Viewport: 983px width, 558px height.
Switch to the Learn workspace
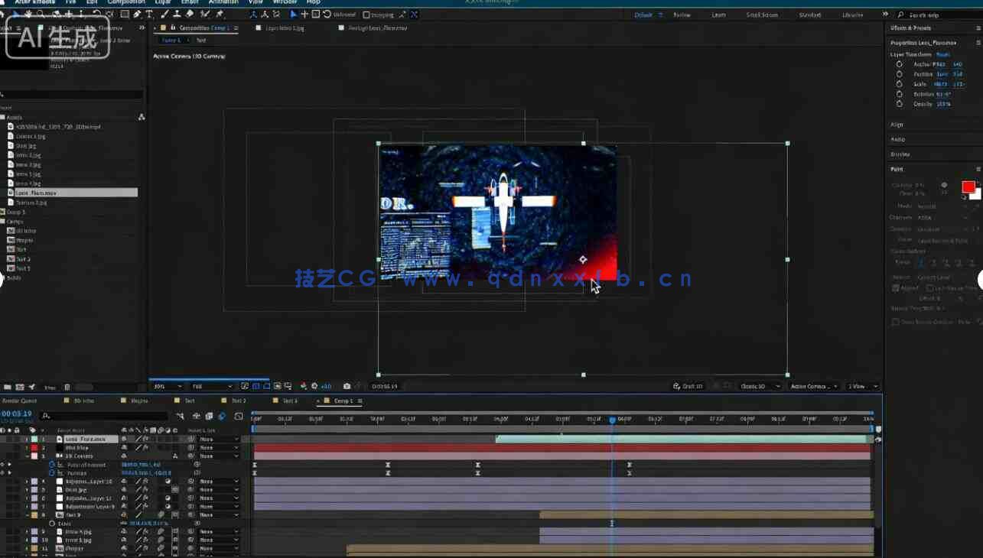[718, 15]
